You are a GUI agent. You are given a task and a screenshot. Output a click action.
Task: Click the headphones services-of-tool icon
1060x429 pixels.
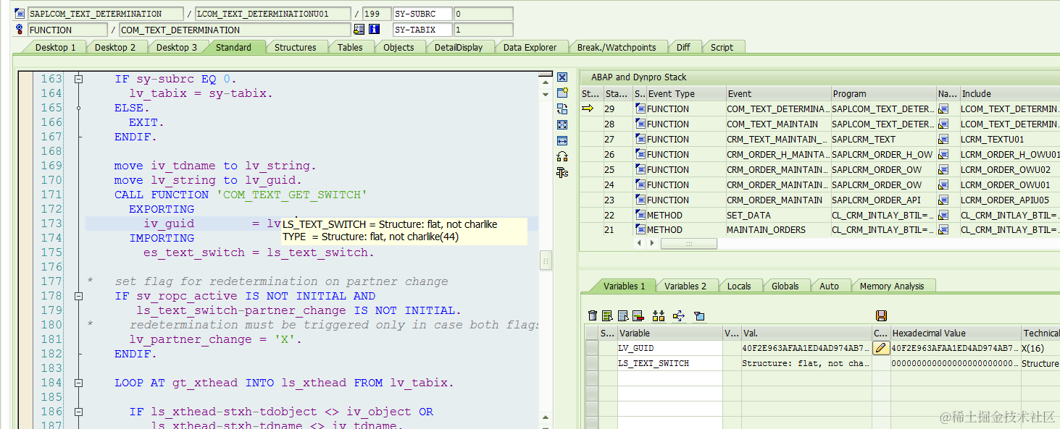[x=562, y=156]
